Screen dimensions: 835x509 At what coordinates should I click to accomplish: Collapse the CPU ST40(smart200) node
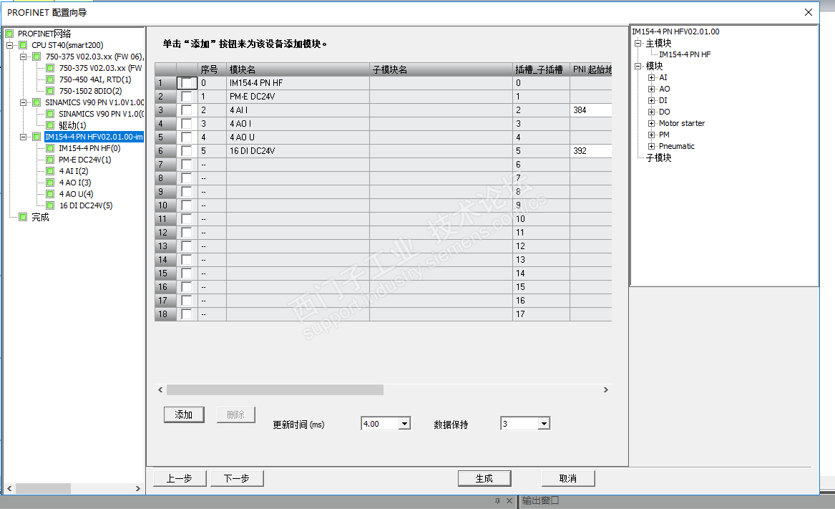click(9, 45)
